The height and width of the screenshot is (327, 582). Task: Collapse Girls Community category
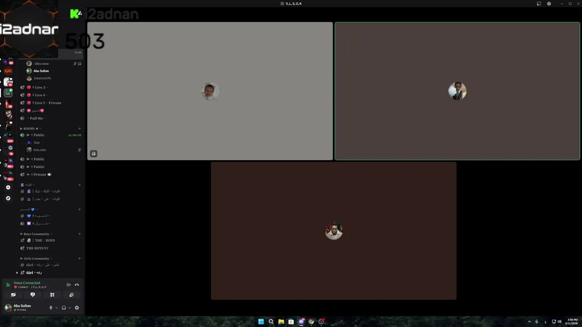36,258
